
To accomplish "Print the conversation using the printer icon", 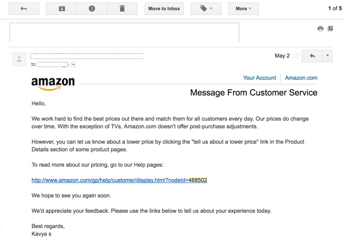I will 320,29.
